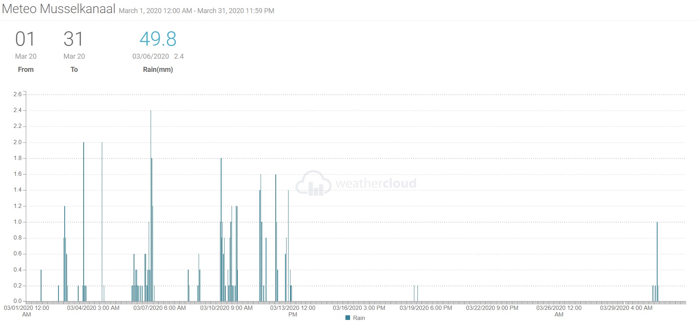Click the Meteo Musselkanaal title
Viewport: 699px width, 335px height.
[59, 9]
